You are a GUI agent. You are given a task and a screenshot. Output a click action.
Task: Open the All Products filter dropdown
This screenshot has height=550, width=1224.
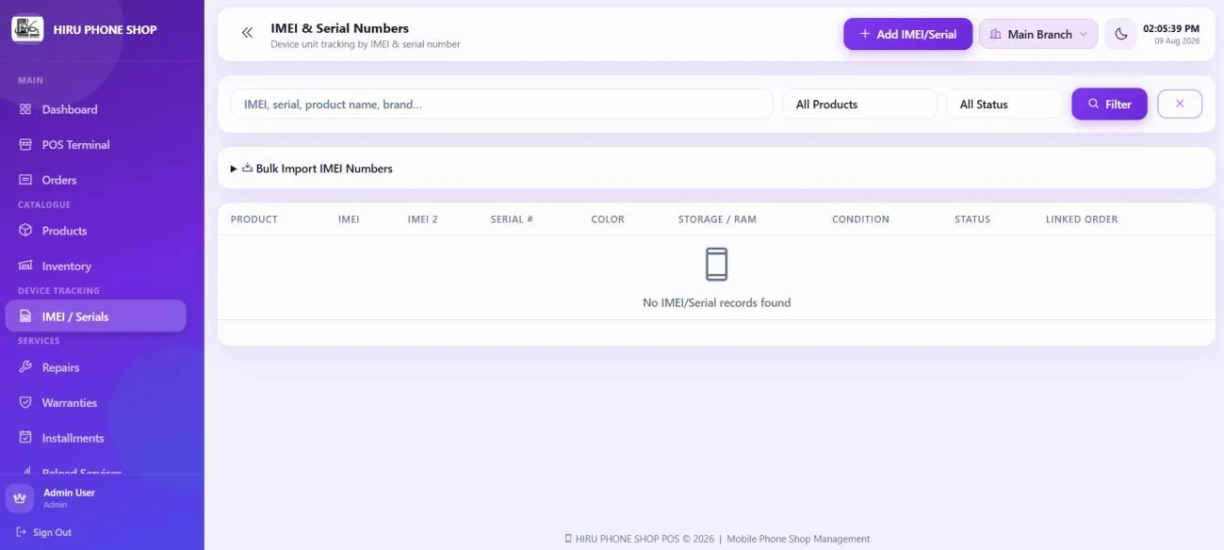[x=859, y=105]
